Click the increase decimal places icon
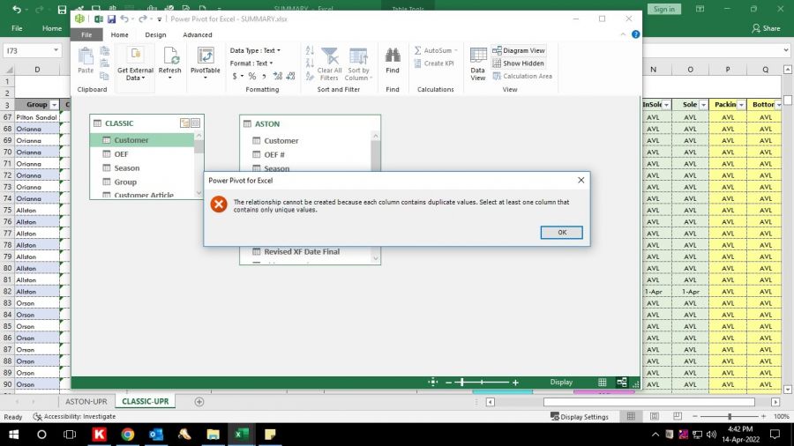The width and height of the screenshot is (794, 446). pos(278,76)
